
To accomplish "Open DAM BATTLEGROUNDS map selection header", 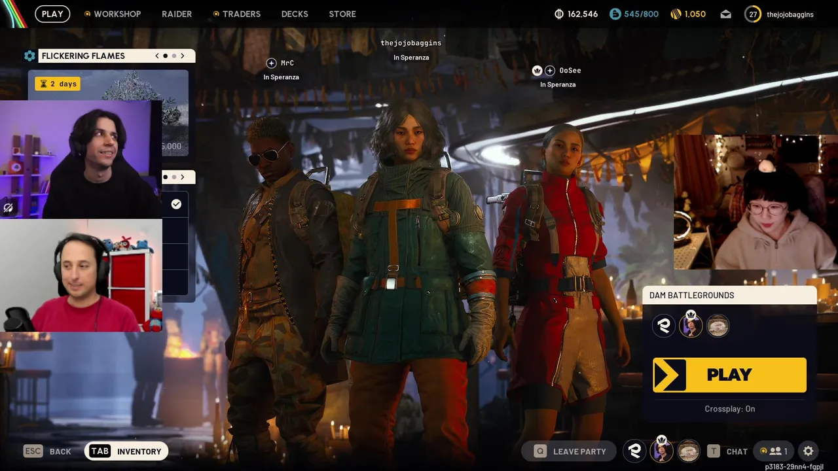I will click(729, 295).
